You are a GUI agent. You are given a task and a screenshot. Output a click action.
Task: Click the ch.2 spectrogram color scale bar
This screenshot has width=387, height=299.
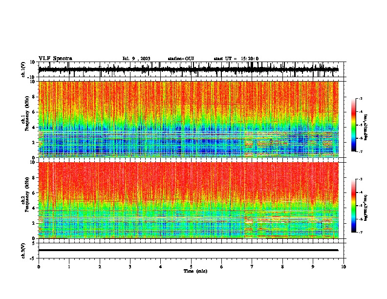pos(353,206)
